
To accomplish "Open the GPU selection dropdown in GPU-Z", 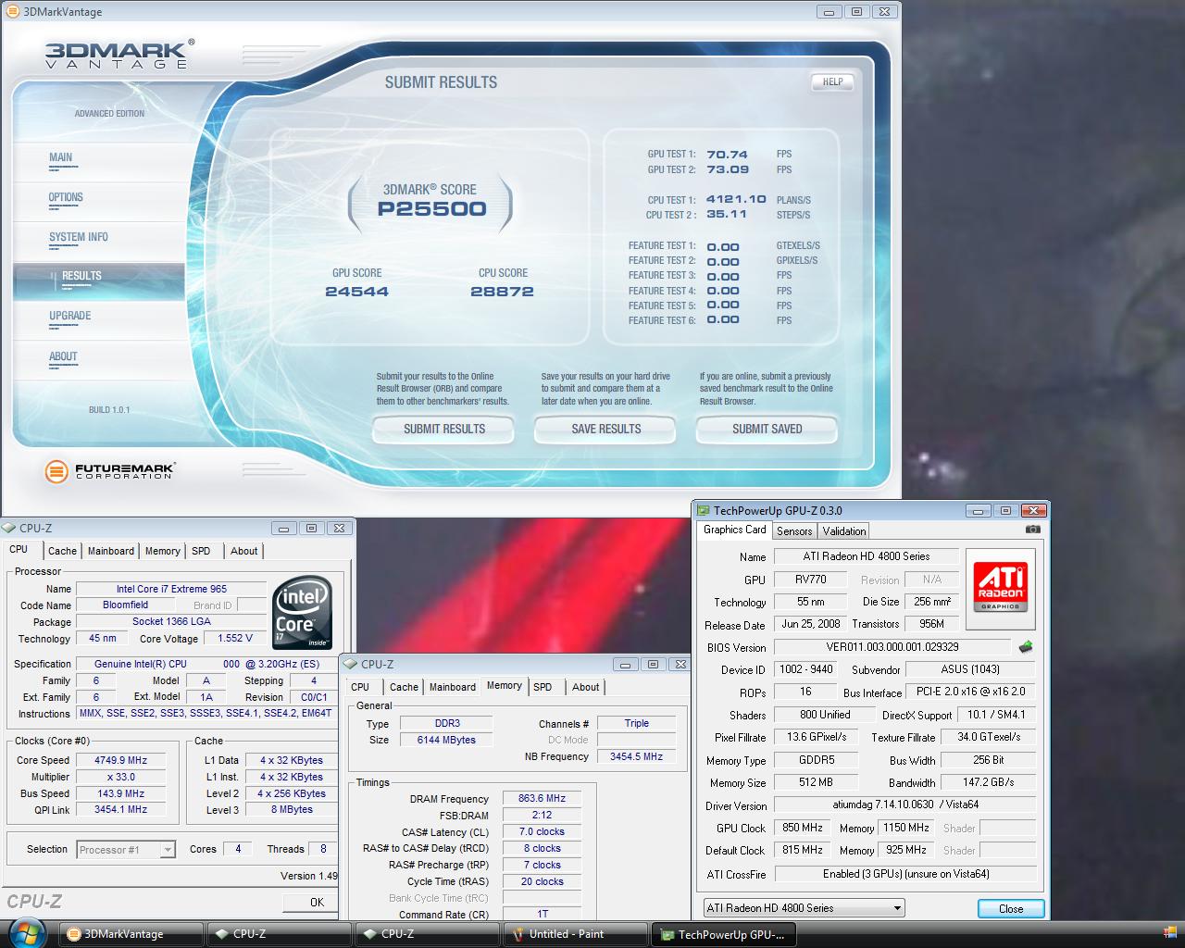I will 804,908.
